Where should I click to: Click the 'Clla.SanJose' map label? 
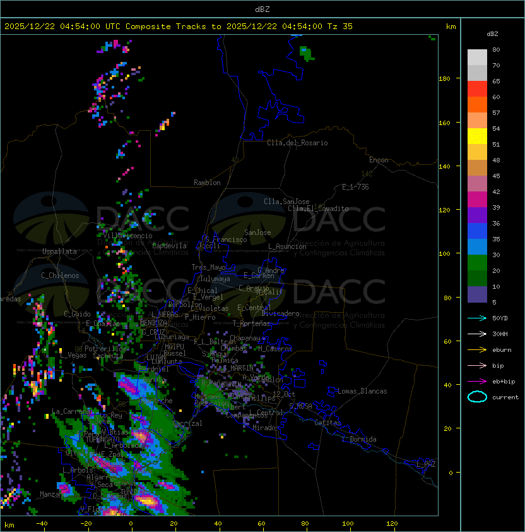click(x=286, y=202)
